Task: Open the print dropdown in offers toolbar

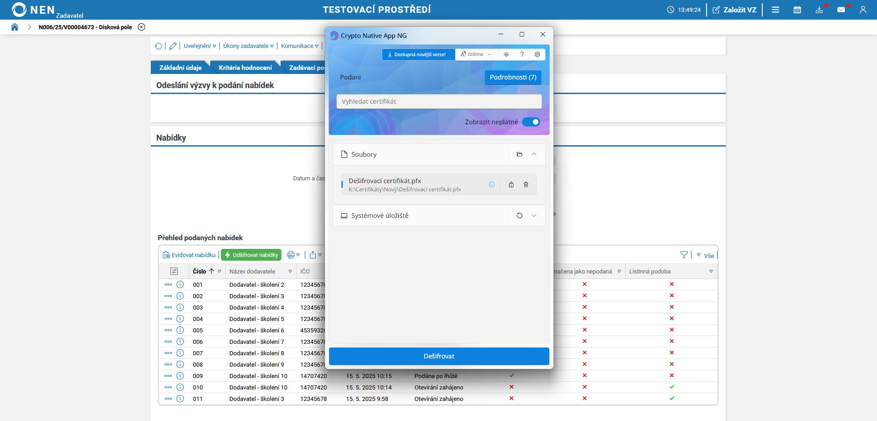Action: [x=293, y=255]
